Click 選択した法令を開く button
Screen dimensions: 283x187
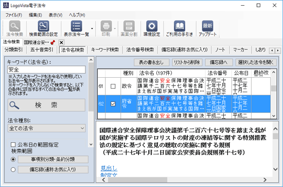[x=256, y=62]
